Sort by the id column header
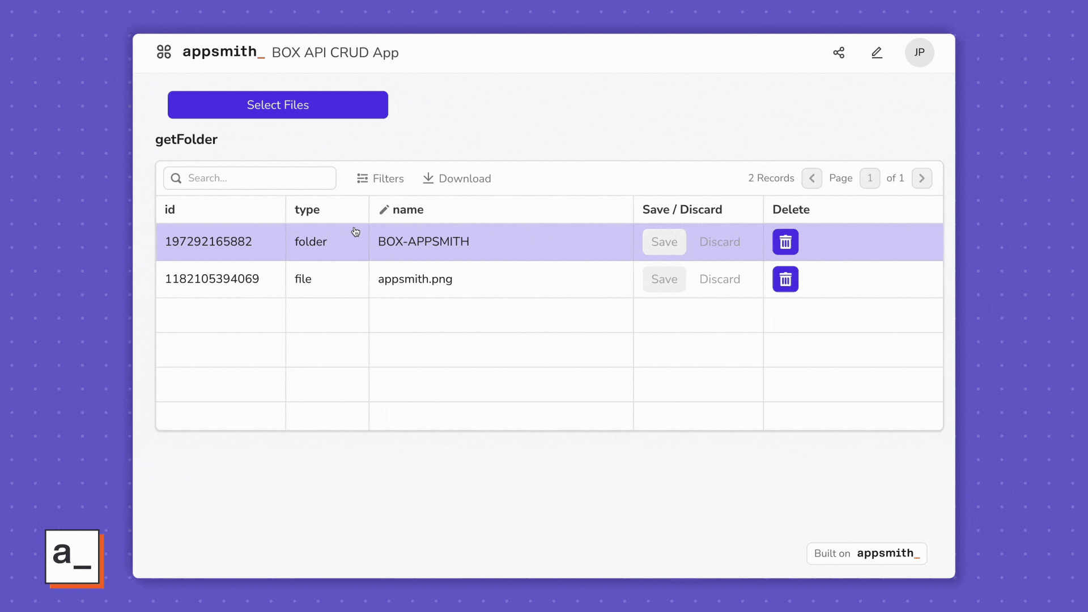The height and width of the screenshot is (612, 1088). [221, 210]
